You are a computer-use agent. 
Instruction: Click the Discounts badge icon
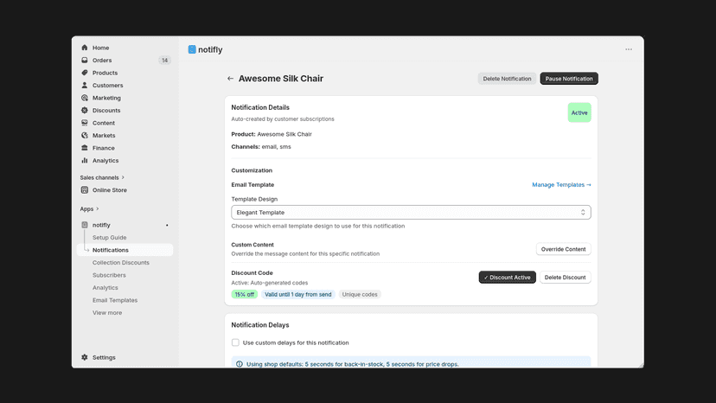pos(85,110)
